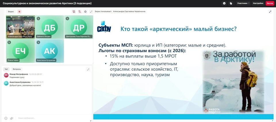Click the chat message input field
The height and width of the screenshot is (122, 276).
point(52,118)
